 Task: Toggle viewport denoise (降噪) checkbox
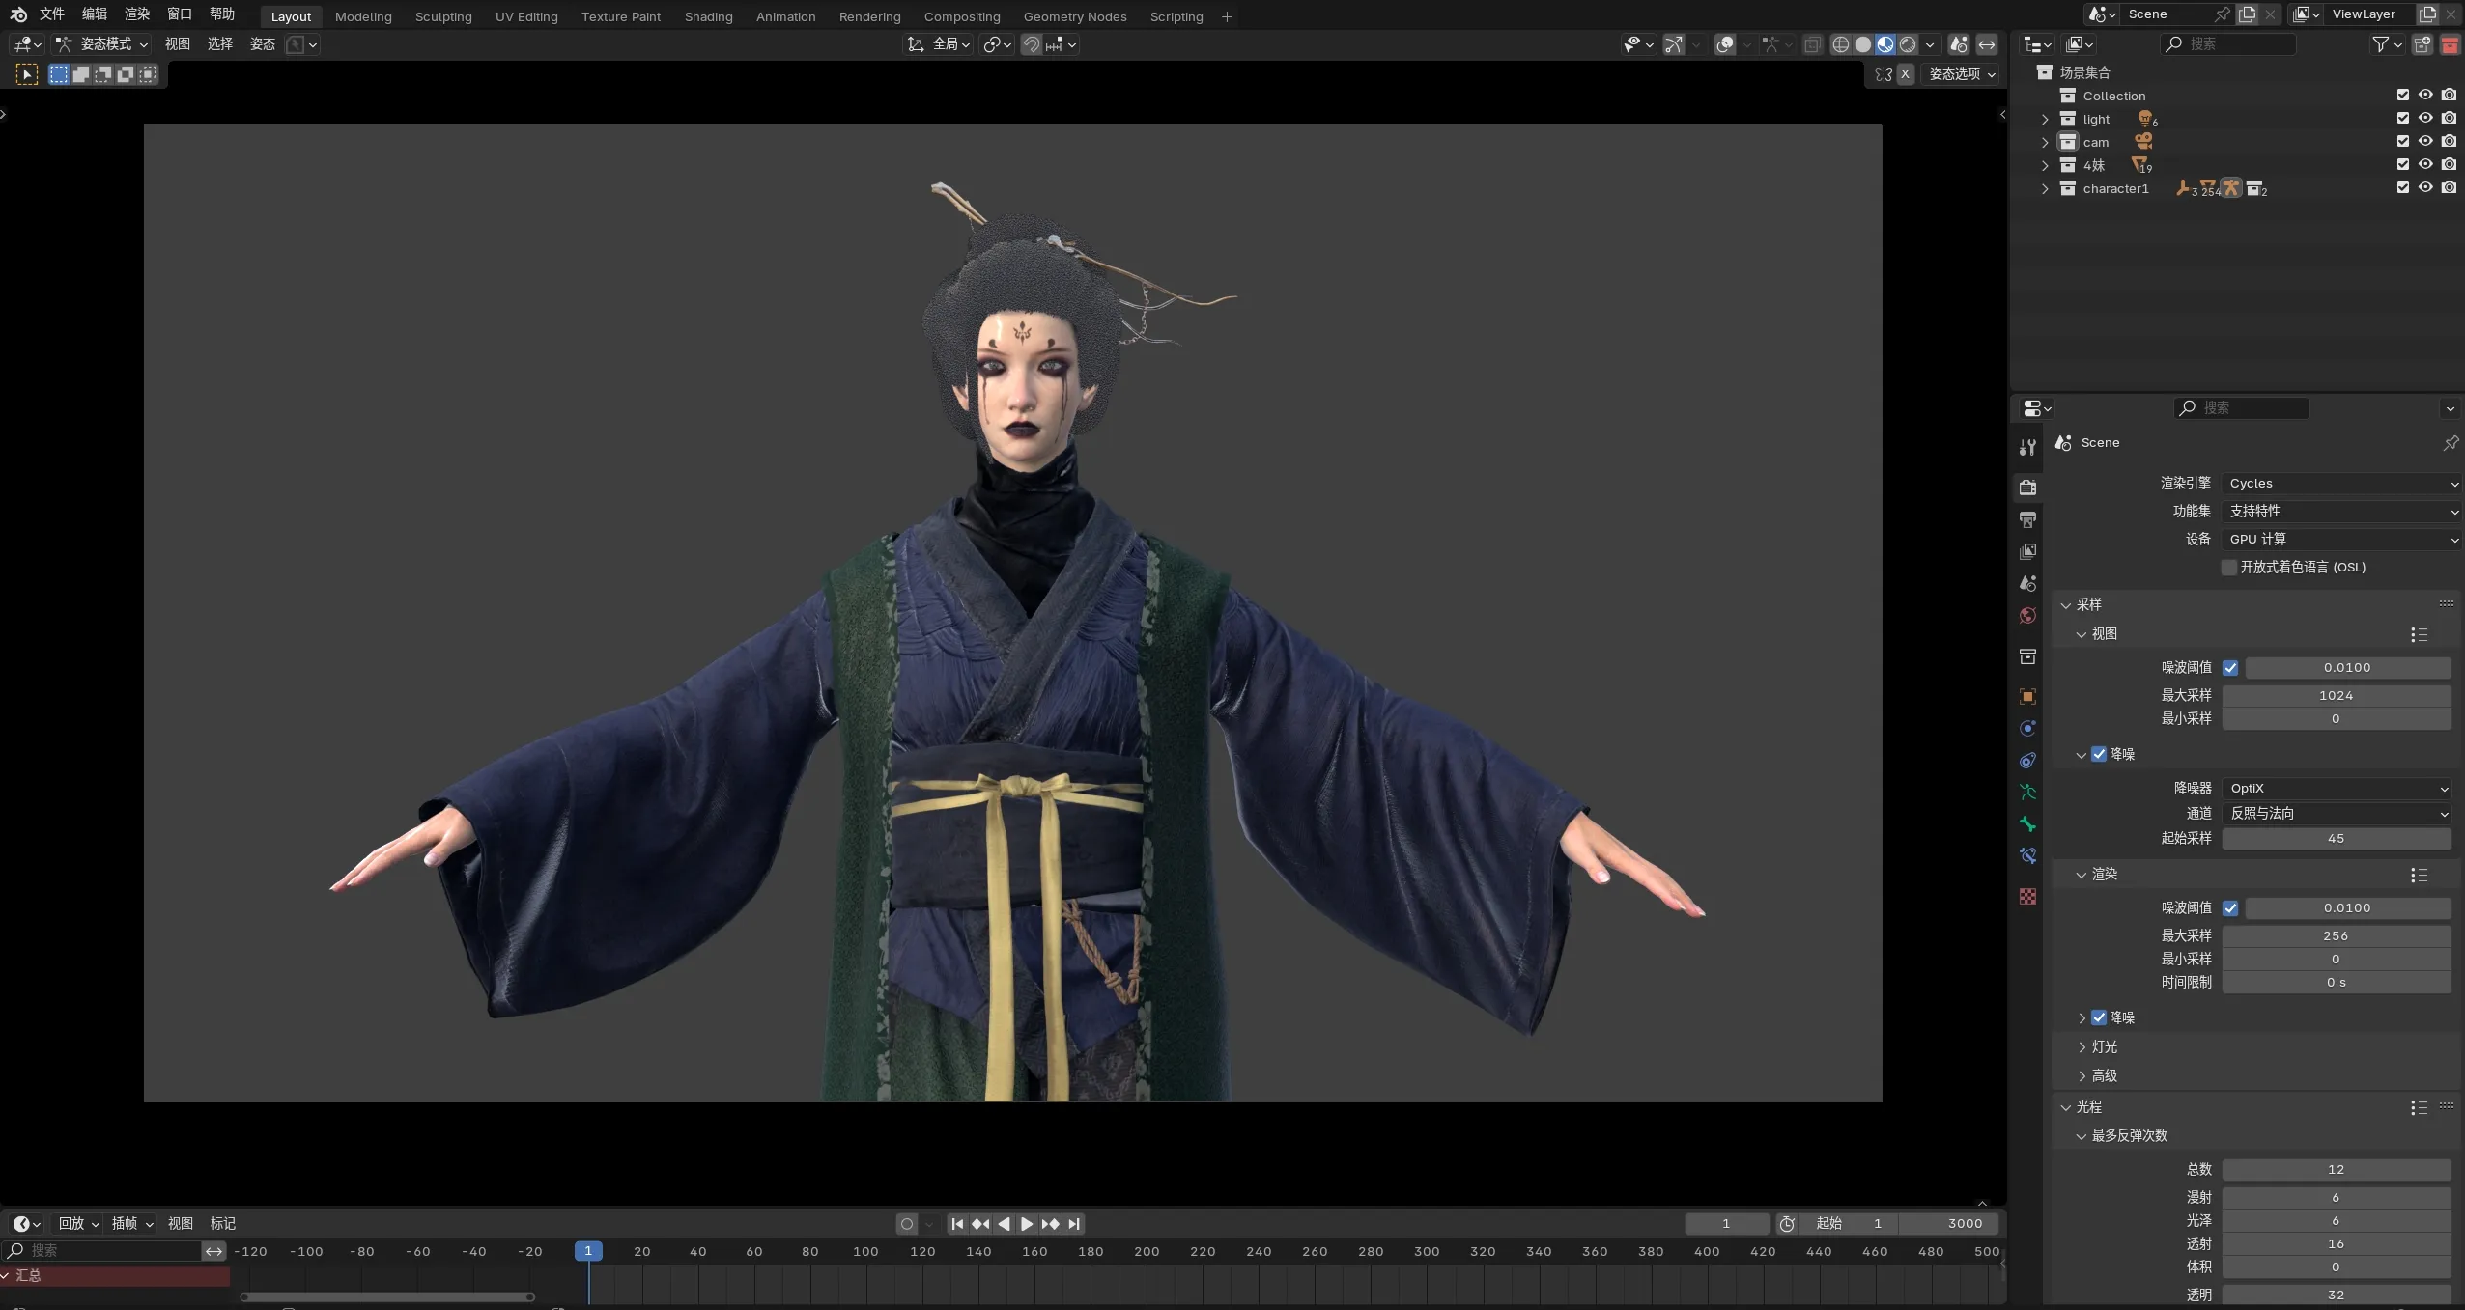tap(2099, 754)
